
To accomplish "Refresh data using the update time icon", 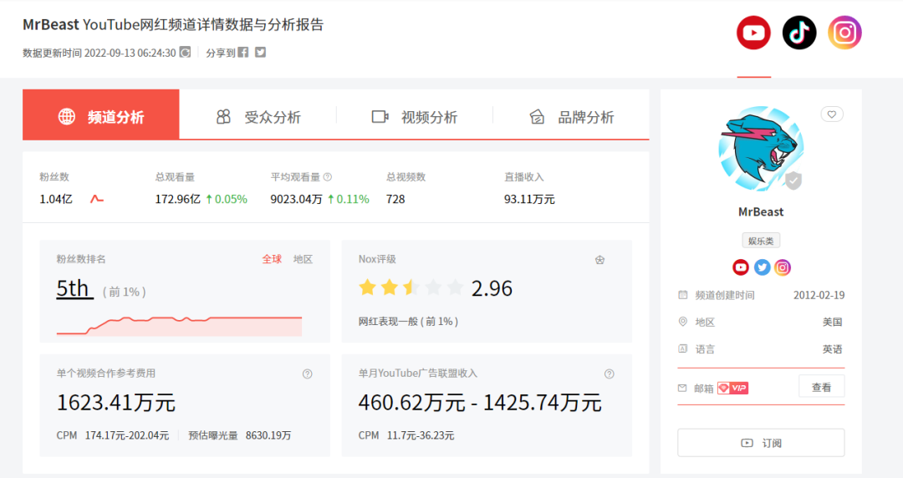I will 185,53.
